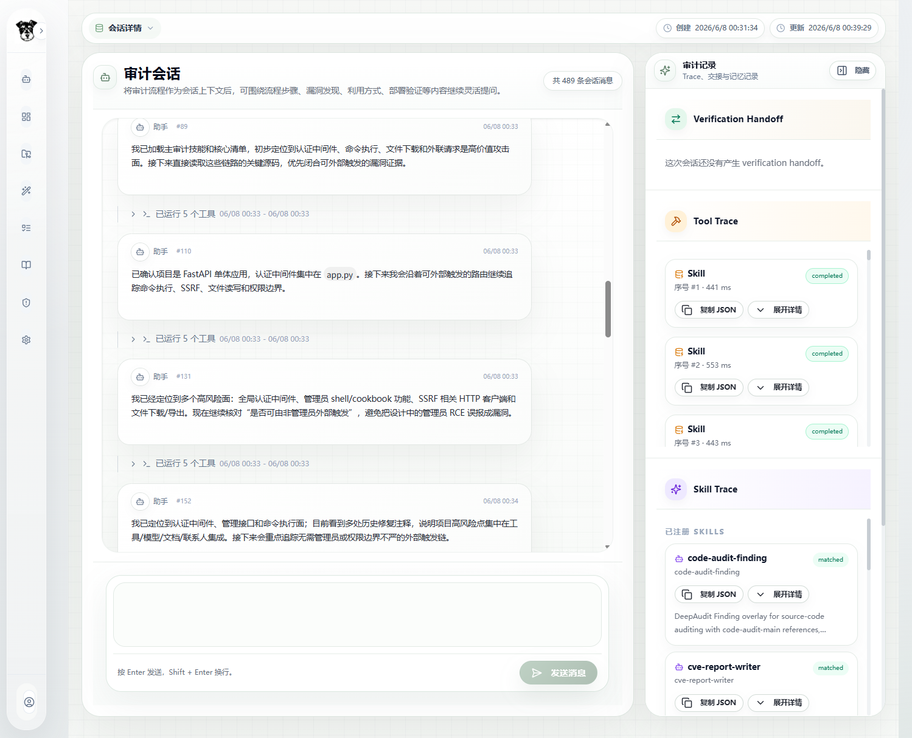Click the dog logo in the sidebar
This screenshot has width=912, height=738.
26,30
